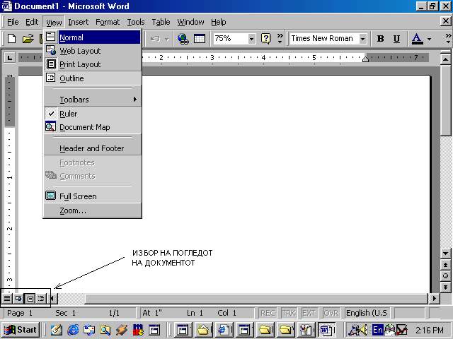Screen dimensions: 453x339
Task: Click the vertical scrollbar up arrow
Action: (x=445, y=59)
